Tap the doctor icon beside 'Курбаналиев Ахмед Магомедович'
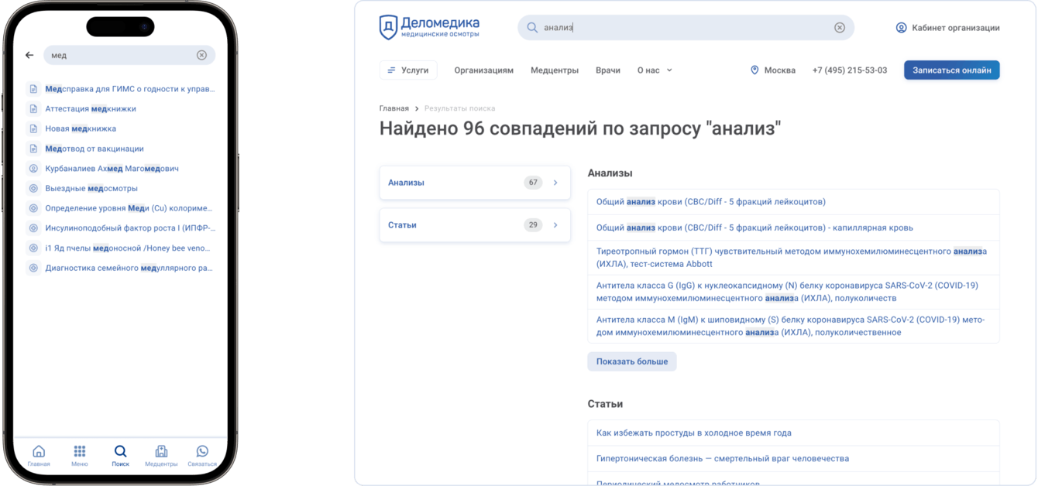Screen dimensions: 1038x486 [33, 168]
